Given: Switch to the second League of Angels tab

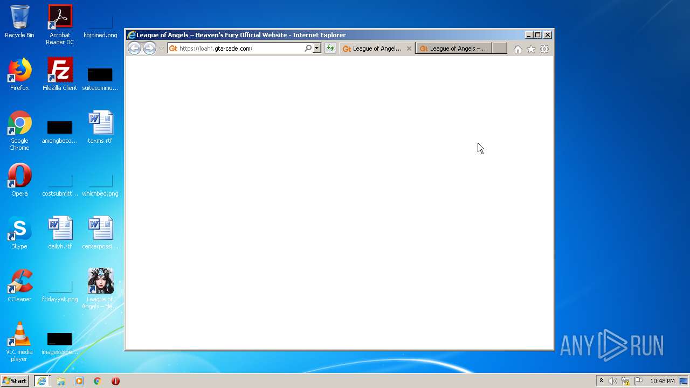Looking at the screenshot, I should (x=453, y=48).
